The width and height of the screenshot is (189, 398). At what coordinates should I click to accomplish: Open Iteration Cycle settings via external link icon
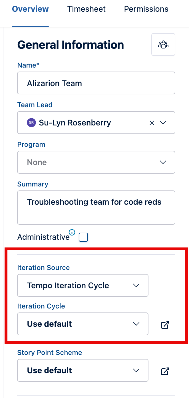(x=165, y=324)
